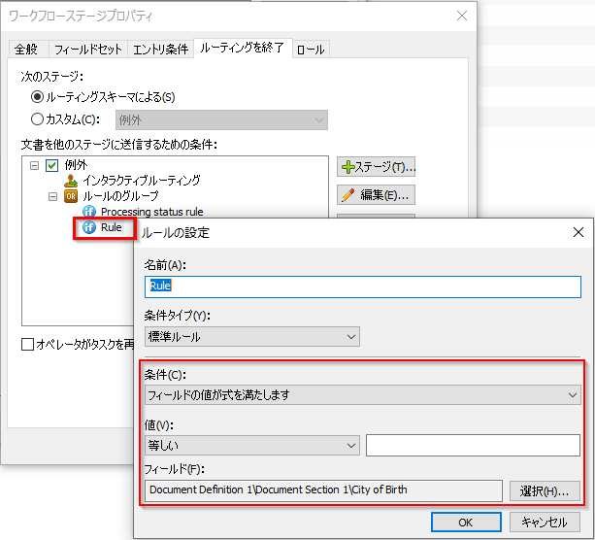
Task: Select ルールのグループ tree row
Action: (x=120, y=196)
